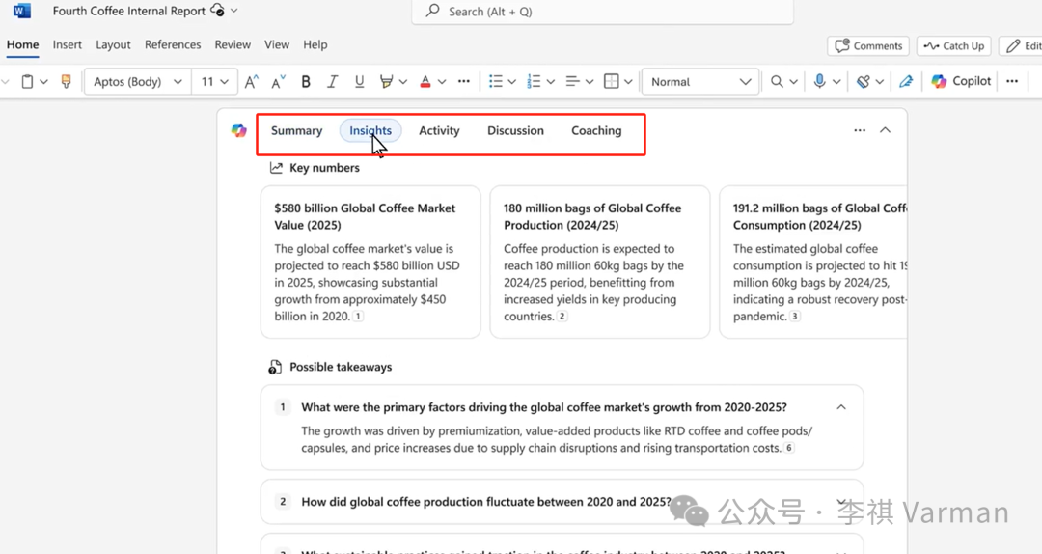1042x554 pixels.
Task: Open the Normal styles dropdown
Action: 700,82
